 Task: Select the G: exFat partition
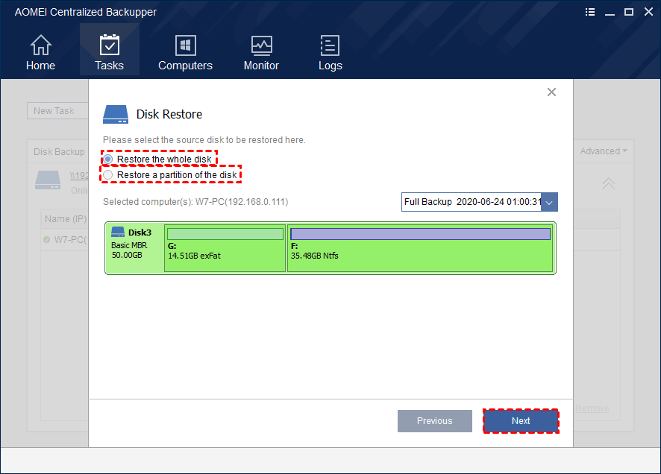pos(225,248)
